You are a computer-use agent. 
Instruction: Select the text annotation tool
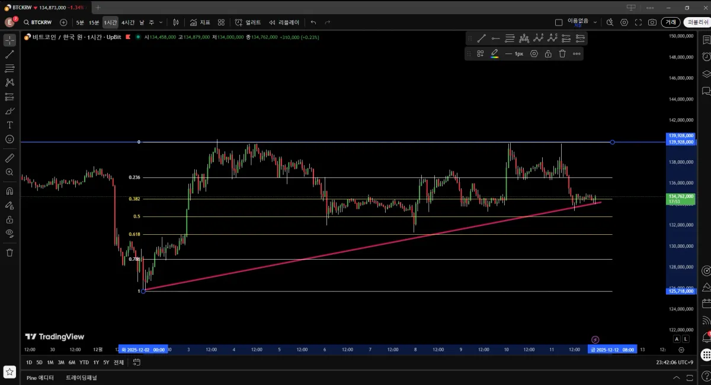[x=9, y=125]
